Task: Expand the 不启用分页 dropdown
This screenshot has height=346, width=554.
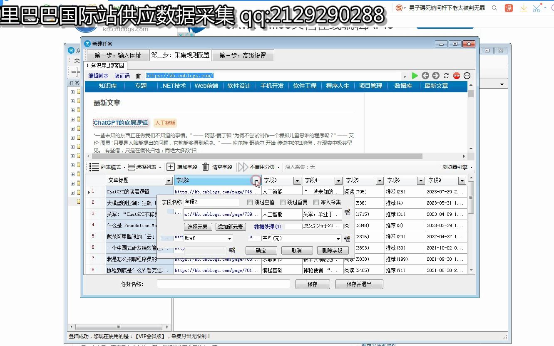Action: pos(279,167)
